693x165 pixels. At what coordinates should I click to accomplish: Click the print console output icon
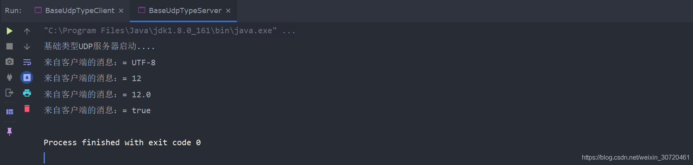[x=27, y=93]
